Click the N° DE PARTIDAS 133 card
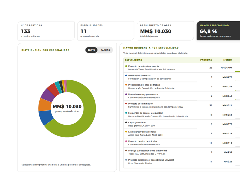This screenshot has height=180, width=240. pyautogui.click(x=46, y=31)
